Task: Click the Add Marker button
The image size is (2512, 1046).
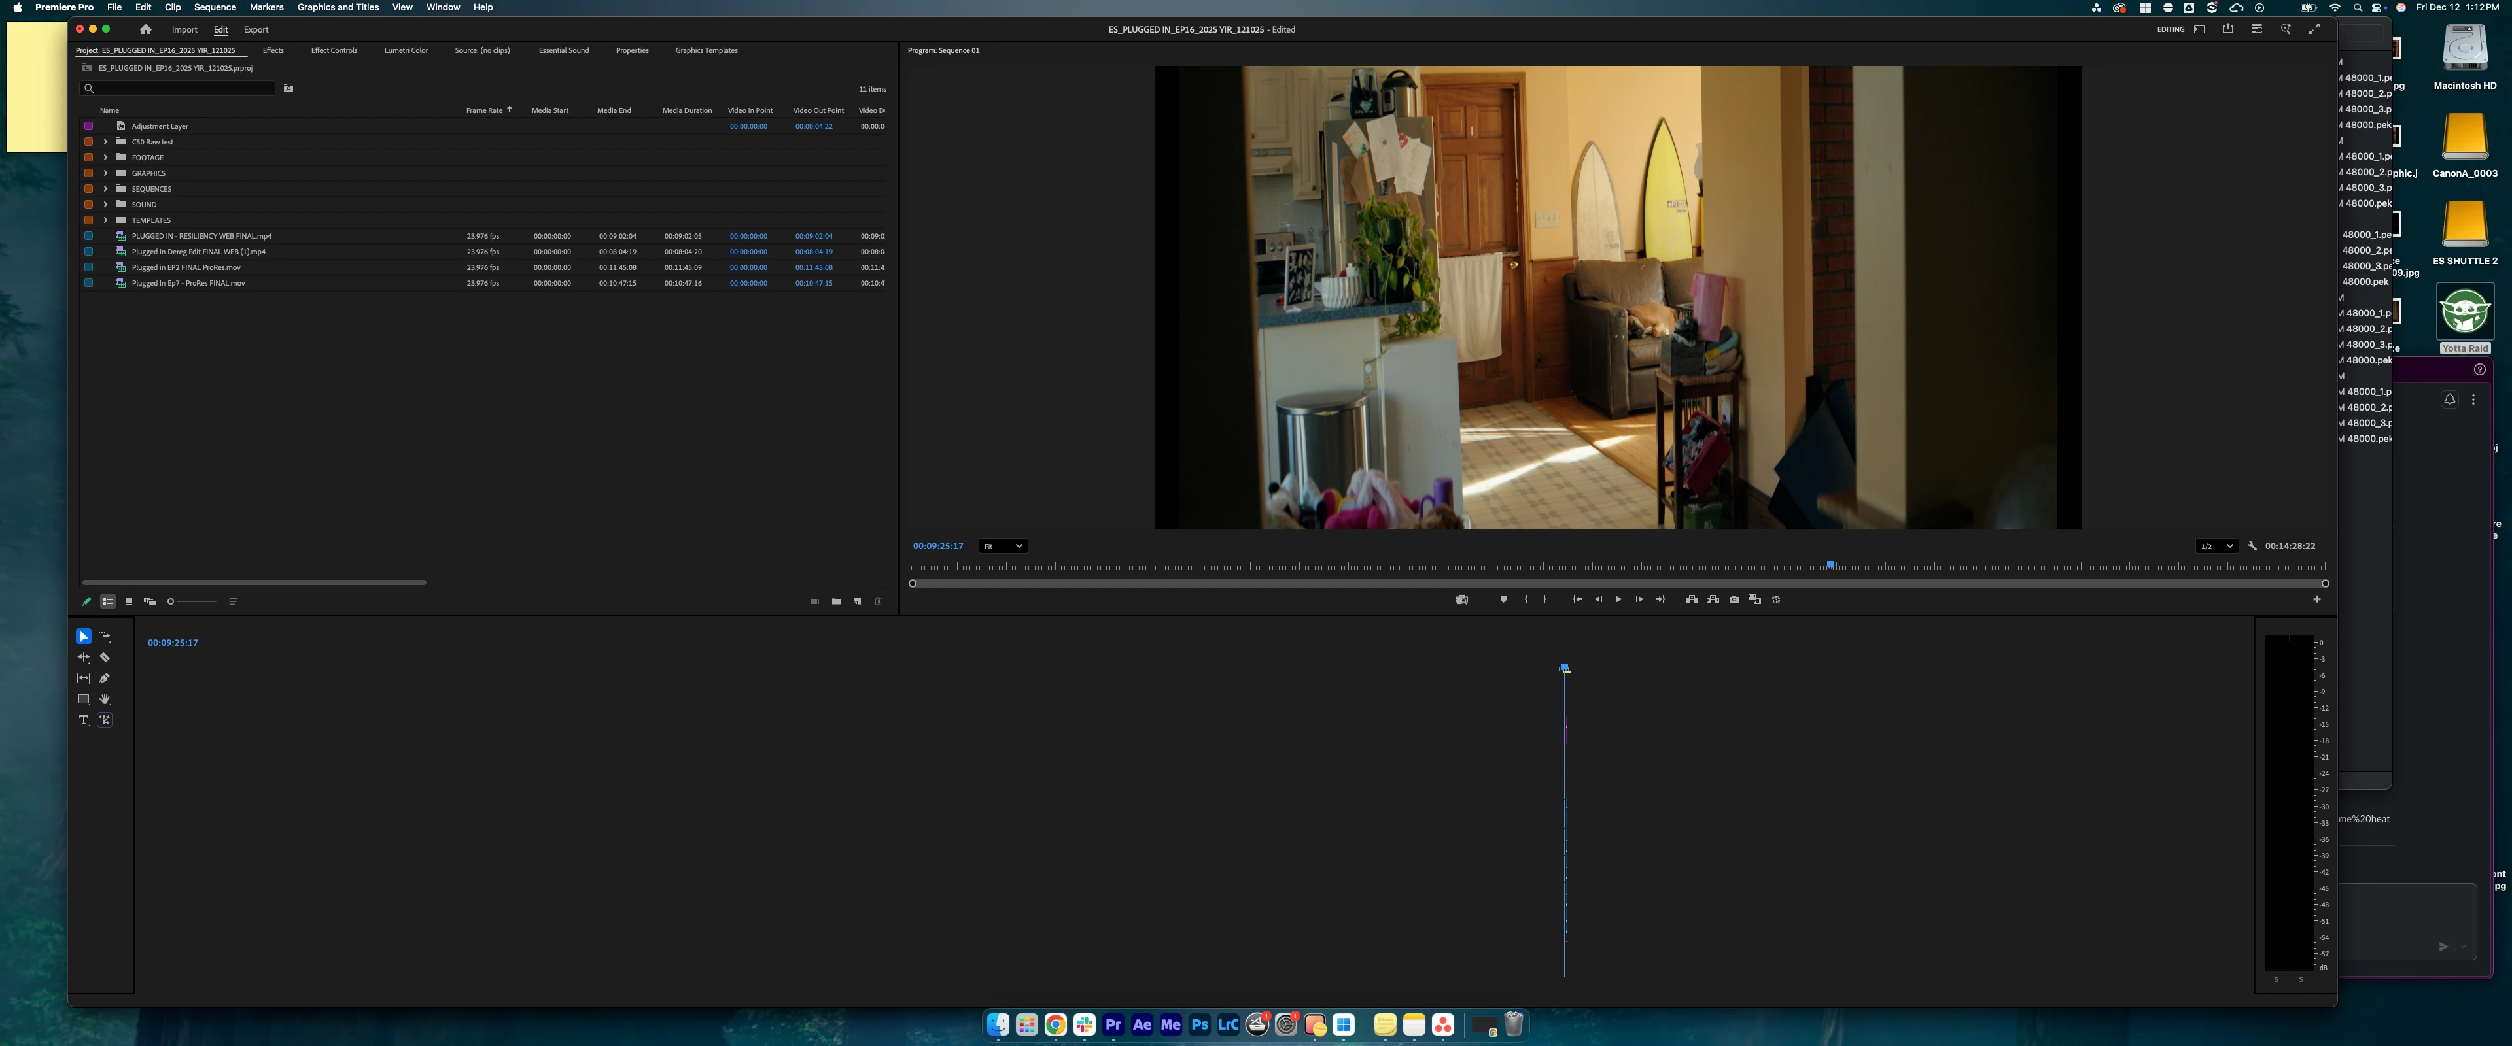Action: tap(1503, 599)
